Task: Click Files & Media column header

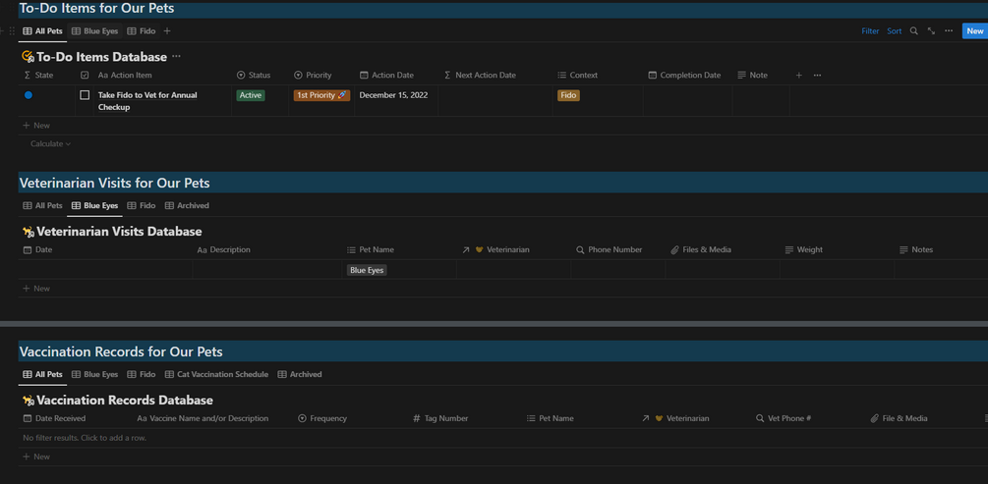Action: (701, 250)
